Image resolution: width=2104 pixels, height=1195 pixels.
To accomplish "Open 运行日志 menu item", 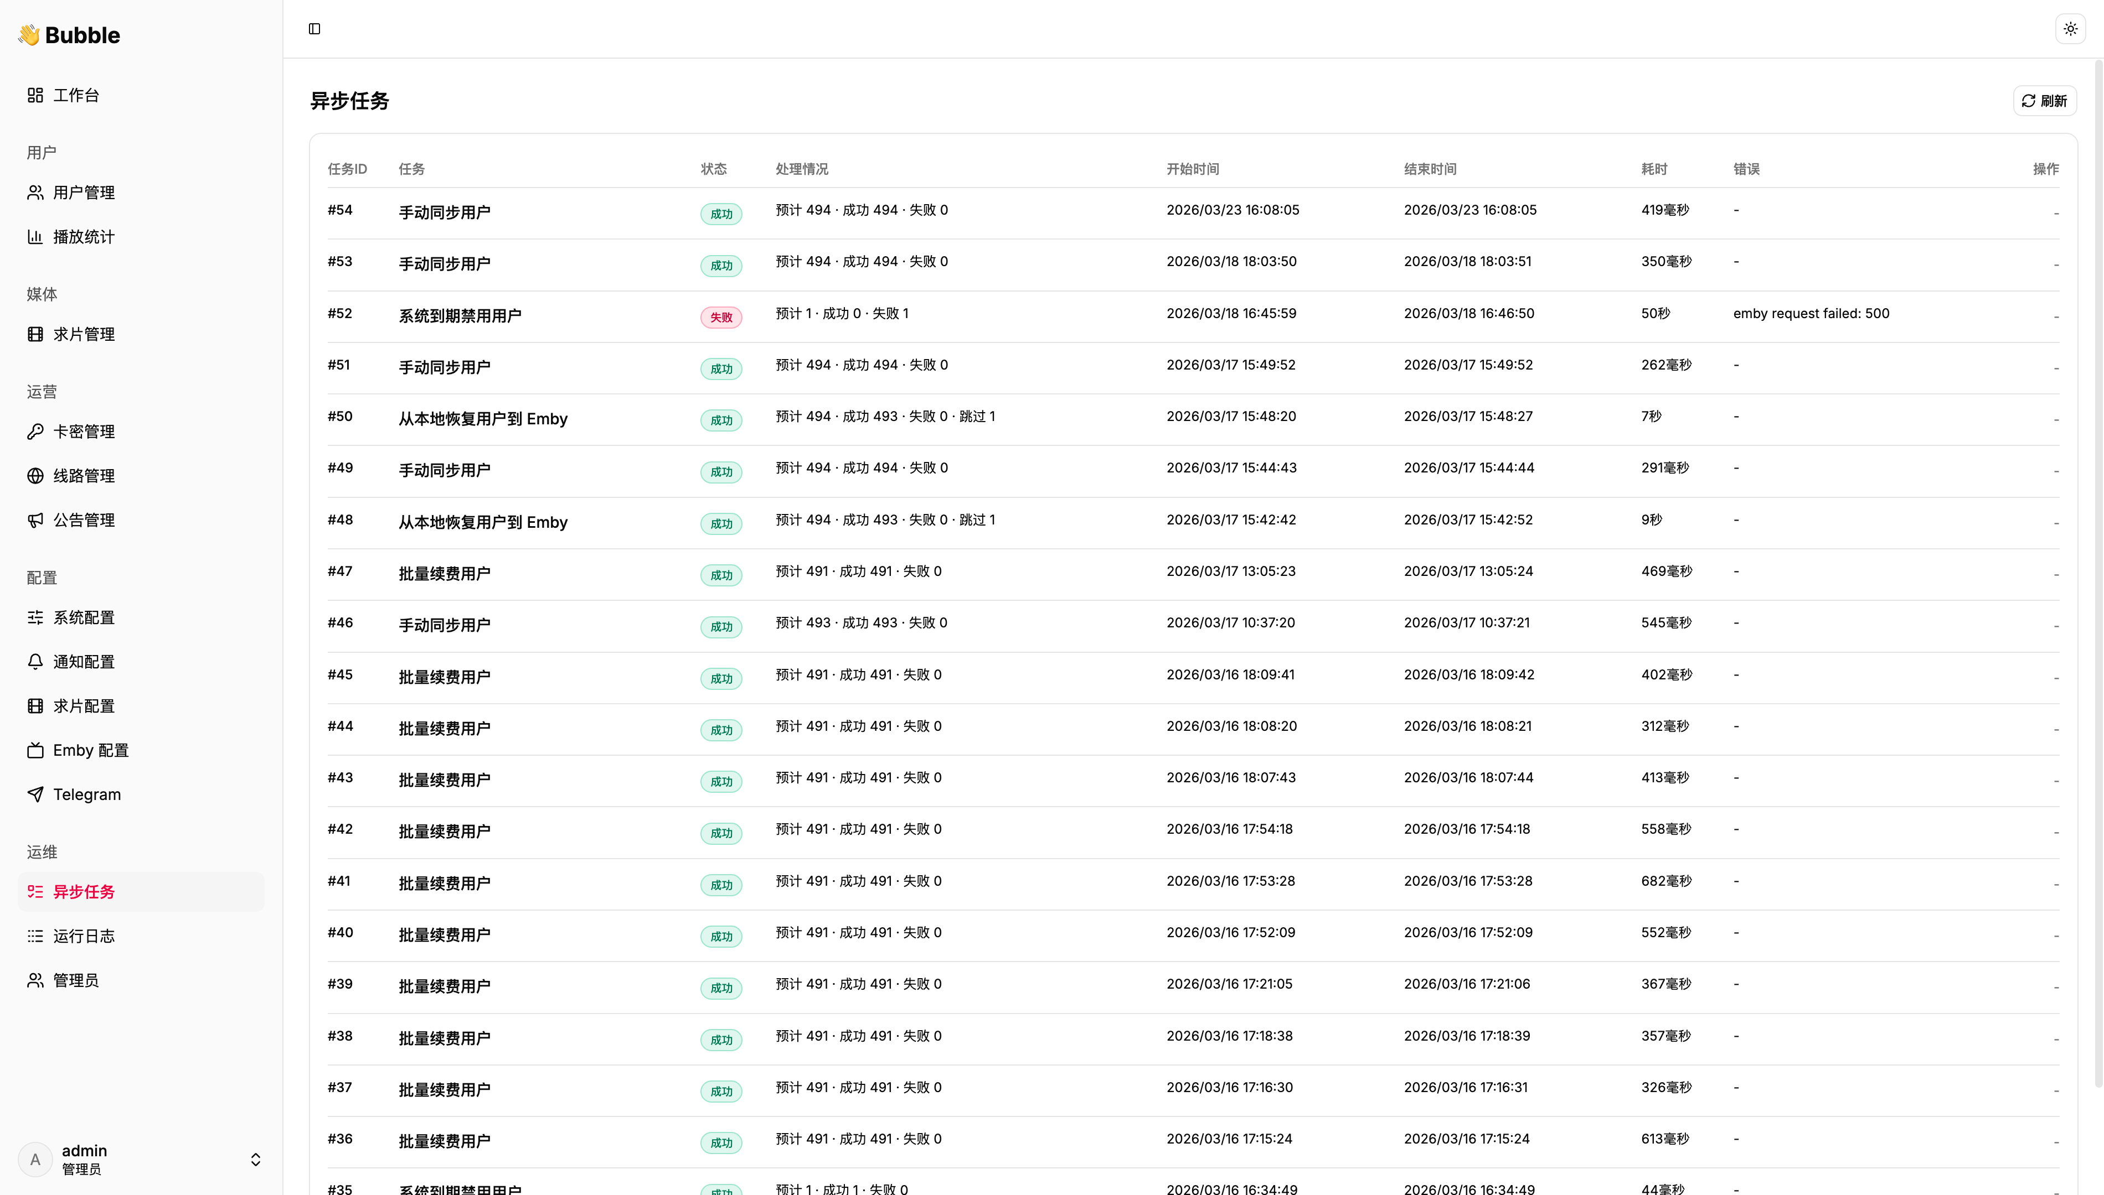I will [x=84, y=936].
